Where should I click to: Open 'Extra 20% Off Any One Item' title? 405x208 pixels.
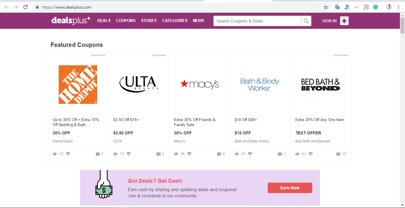pyautogui.click(x=320, y=120)
